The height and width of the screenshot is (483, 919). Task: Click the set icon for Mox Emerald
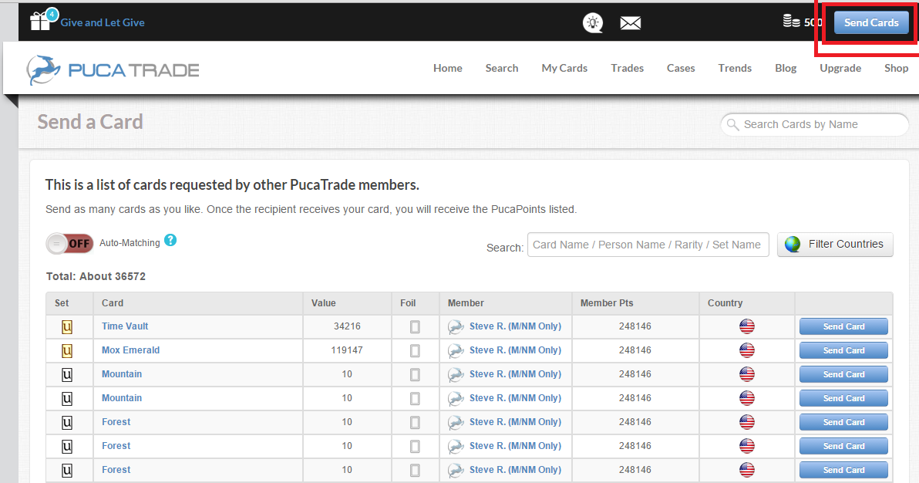[x=67, y=351]
